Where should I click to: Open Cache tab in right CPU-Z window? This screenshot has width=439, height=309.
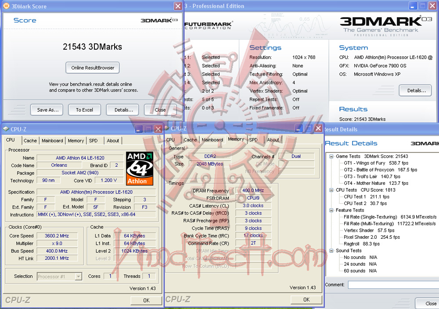pos(190,140)
